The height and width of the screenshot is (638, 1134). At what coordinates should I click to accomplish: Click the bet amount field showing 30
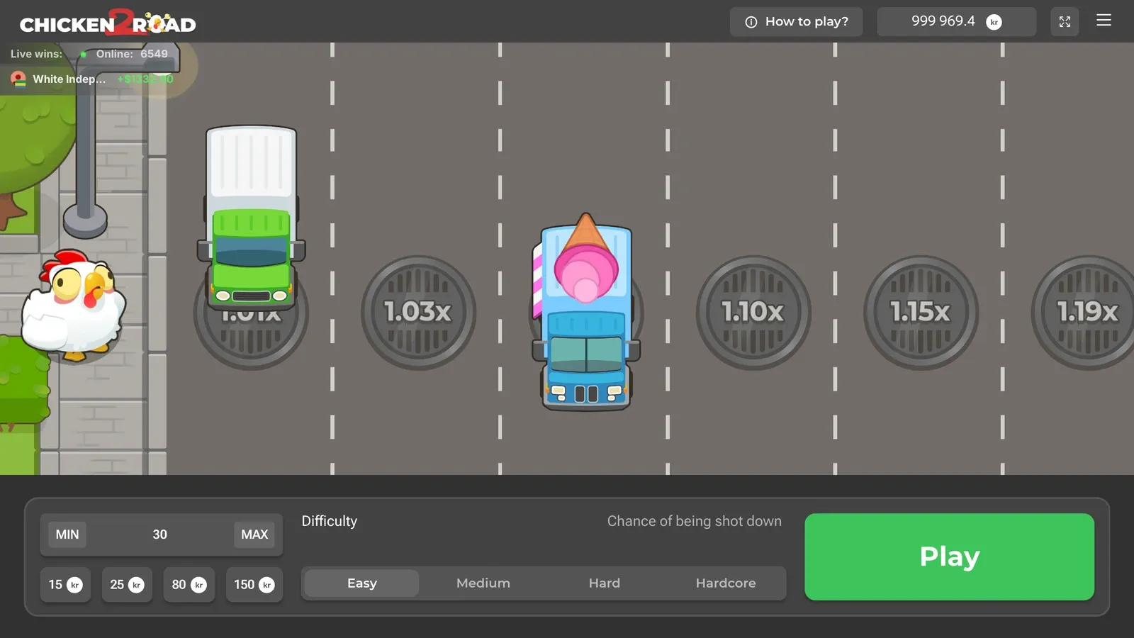[x=160, y=535]
